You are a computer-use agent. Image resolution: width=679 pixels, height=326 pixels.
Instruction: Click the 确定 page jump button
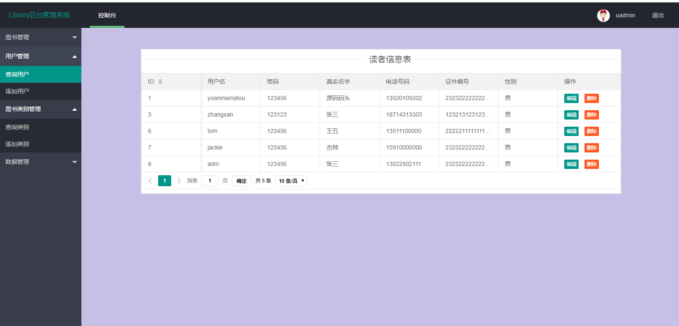pos(242,181)
